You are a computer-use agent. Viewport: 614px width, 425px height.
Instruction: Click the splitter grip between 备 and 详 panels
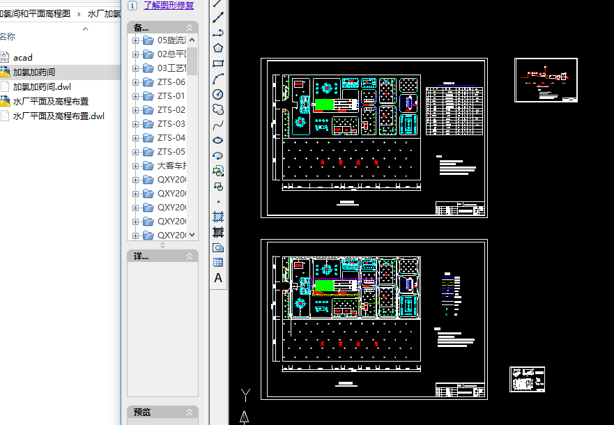pyautogui.click(x=162, y=245)
